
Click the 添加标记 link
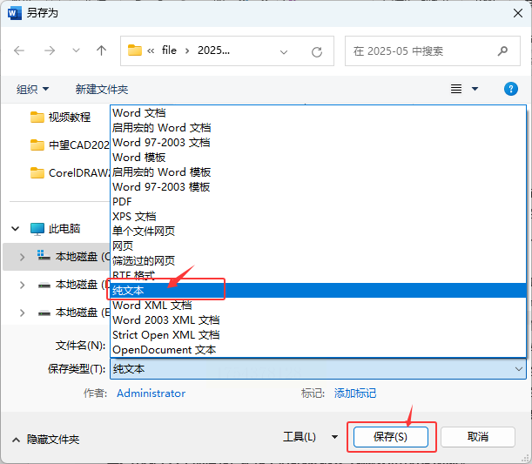click(x=355, y=393)
